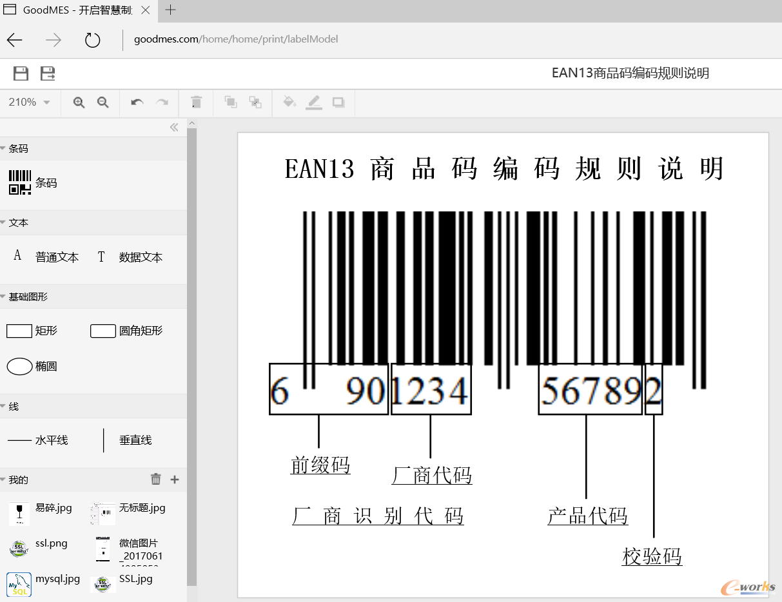Click the goodmes.com address bar
Image resolution: width=782 pixels, height=602 pixels.
(x=236, y=39)
